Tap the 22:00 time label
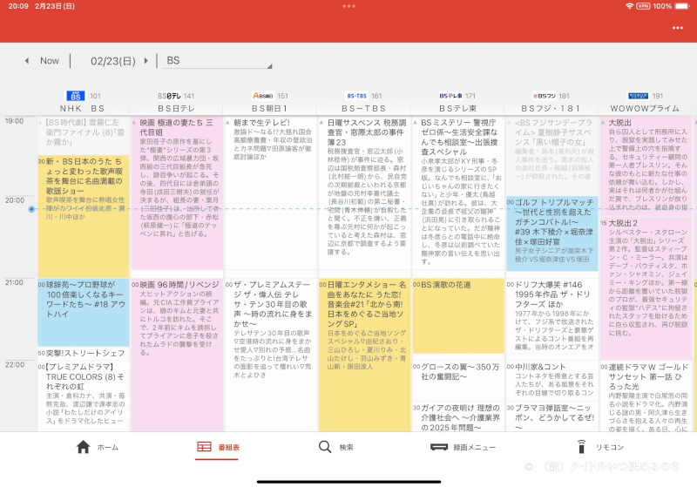This screenshot has width=697, height=487. coord(15,365)
